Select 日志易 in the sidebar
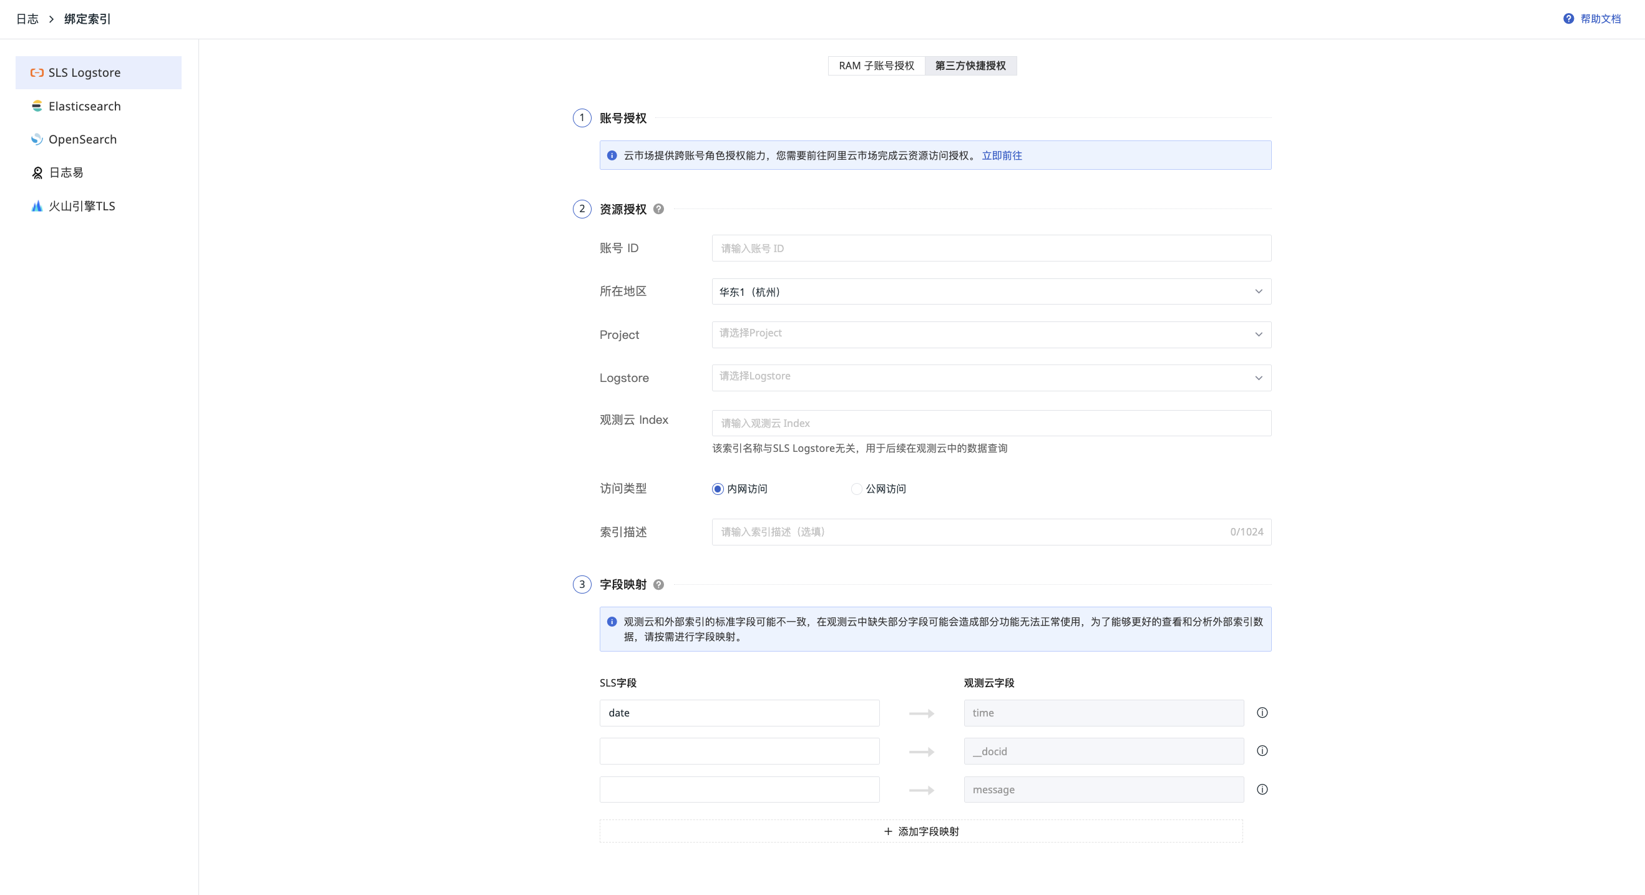1645x895 pixels. click(x=99, y=172)
